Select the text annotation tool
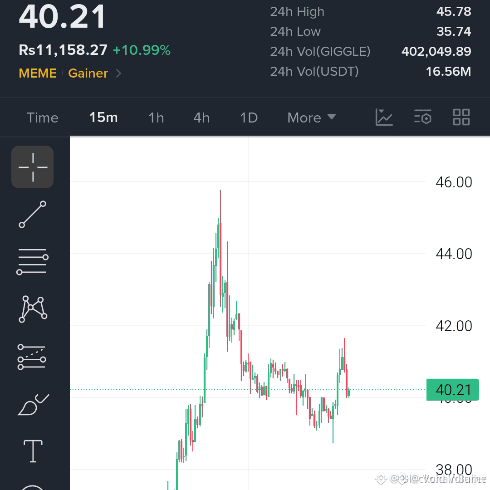Image resolution: width=490 pixels, height=490 pixels. click(x=33, y=451)
